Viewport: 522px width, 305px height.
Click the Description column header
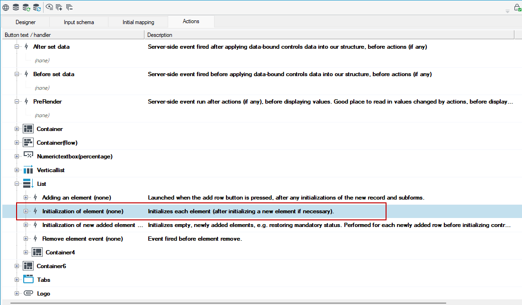[330, 35]
